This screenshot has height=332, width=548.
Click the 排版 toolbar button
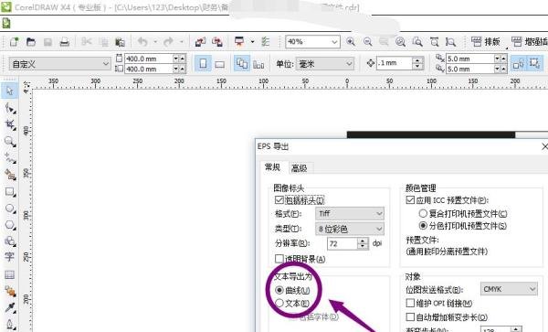click(x=486, y=42)
